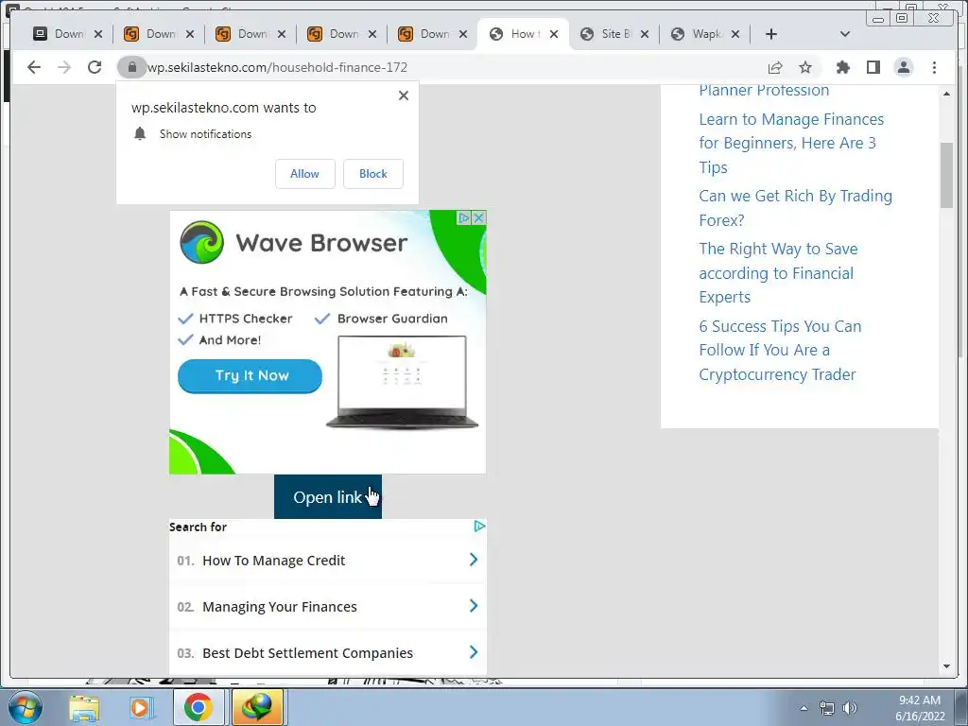968x726 pixels.
Task: Open Learn to Manage Finances for Beginners link
Action: (x=791, y=144)
